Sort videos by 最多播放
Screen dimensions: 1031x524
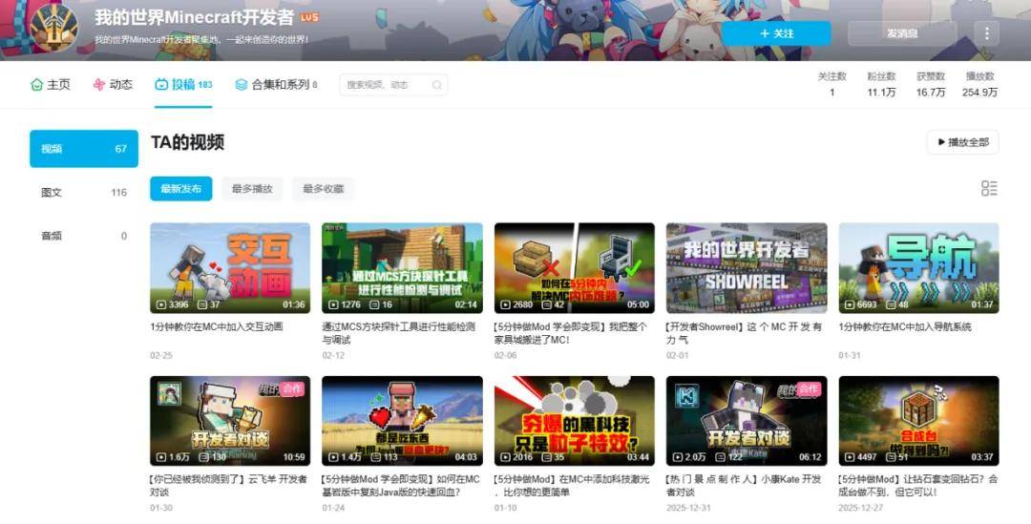tap(252, 189)
